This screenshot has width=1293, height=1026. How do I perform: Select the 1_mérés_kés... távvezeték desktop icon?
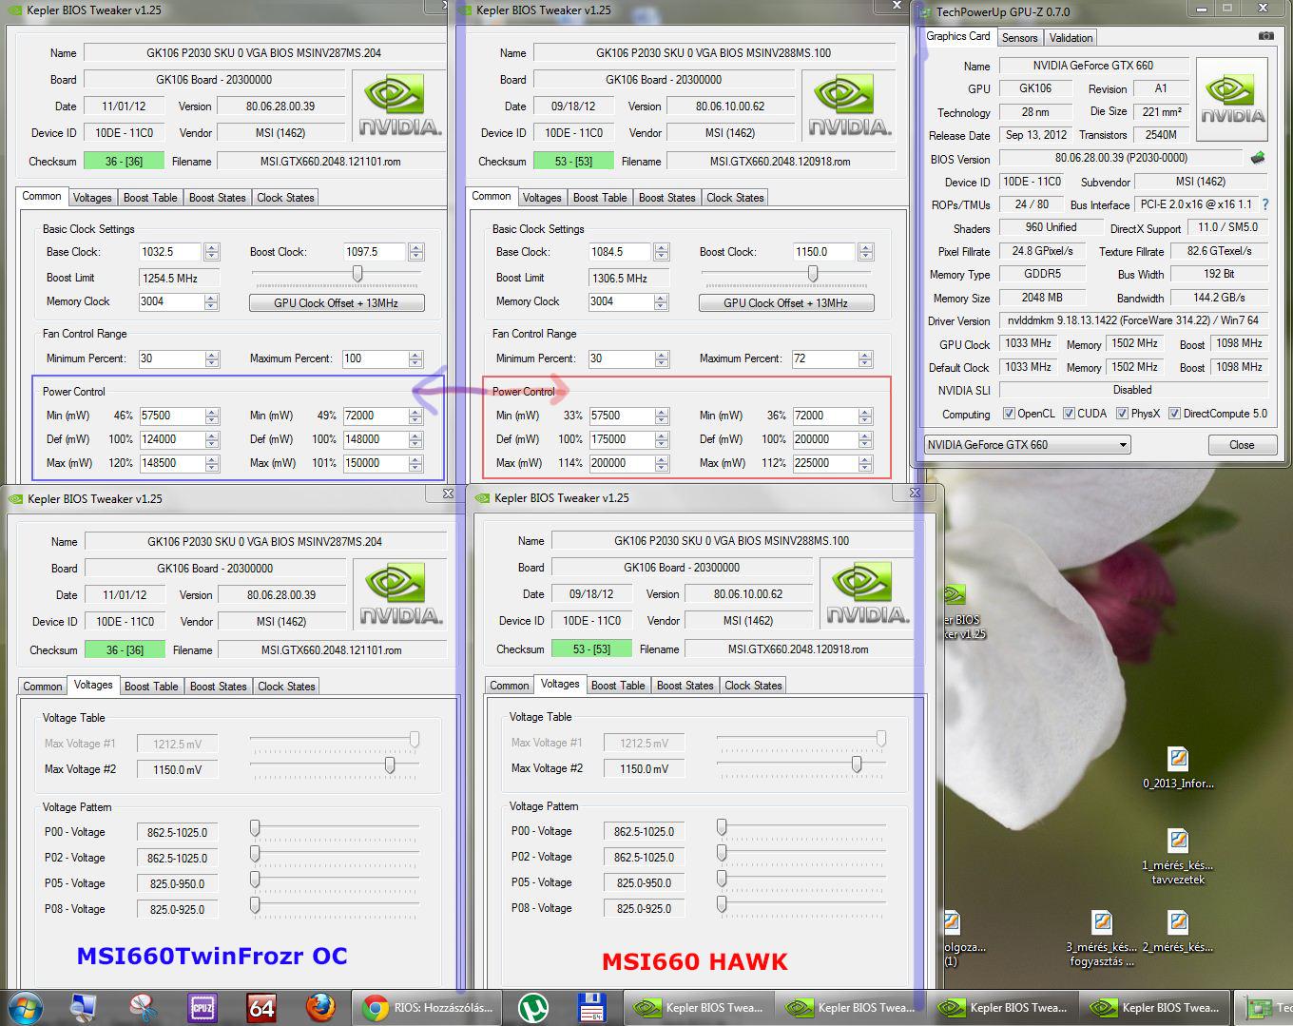point(1178,856)
